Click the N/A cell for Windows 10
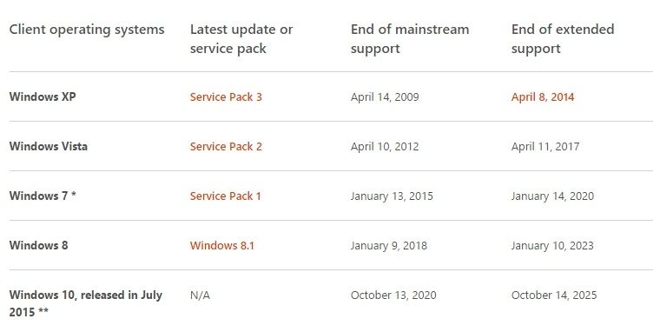660x332 pixels. [200, 295]
